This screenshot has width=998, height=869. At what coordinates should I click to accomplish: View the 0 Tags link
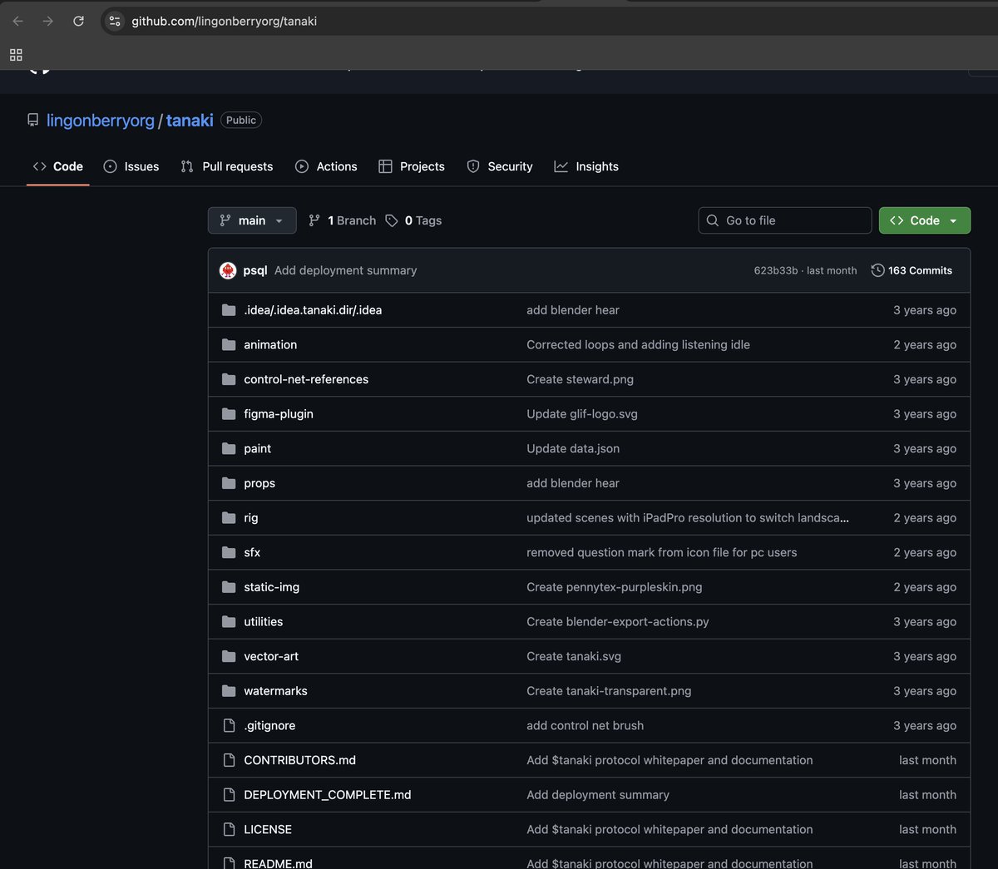click(x=413, y=220)
